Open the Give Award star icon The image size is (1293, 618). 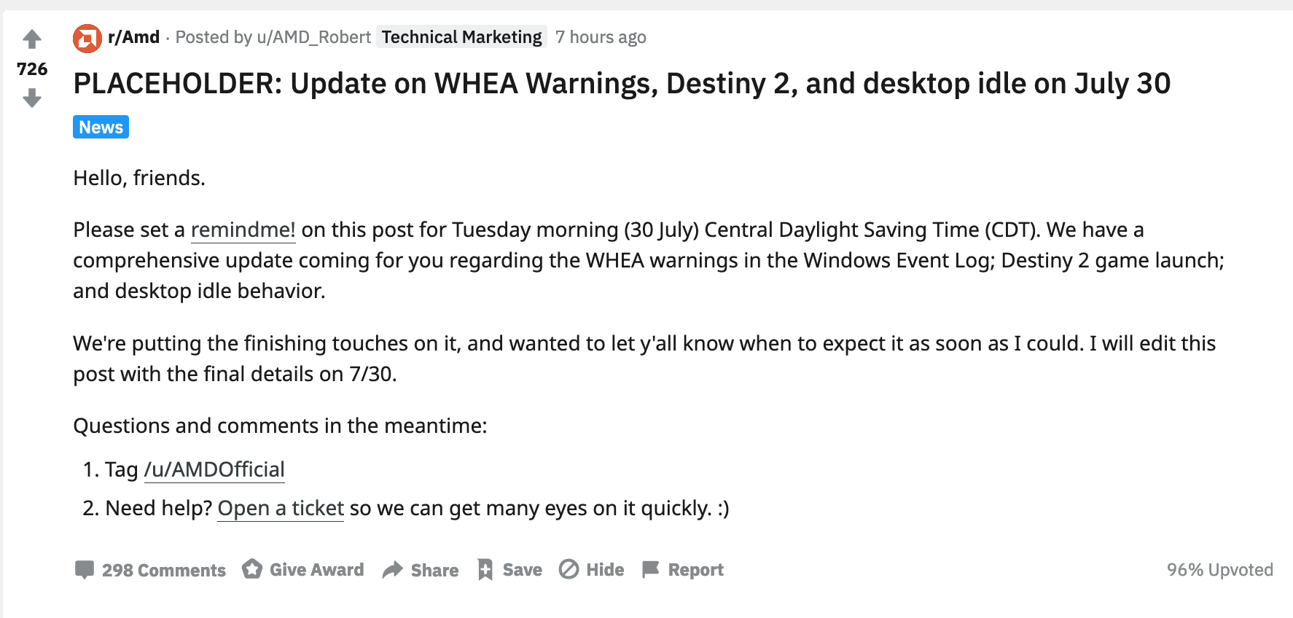click(251, 569)
